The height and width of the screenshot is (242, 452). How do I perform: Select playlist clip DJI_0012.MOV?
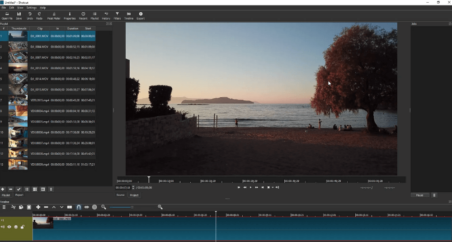(x=48, y=68)
